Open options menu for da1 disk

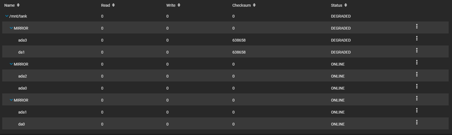click(417, 50)
